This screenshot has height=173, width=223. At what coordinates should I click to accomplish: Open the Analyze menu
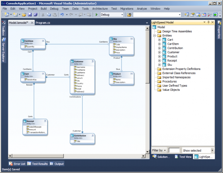[x=142, y=9]
